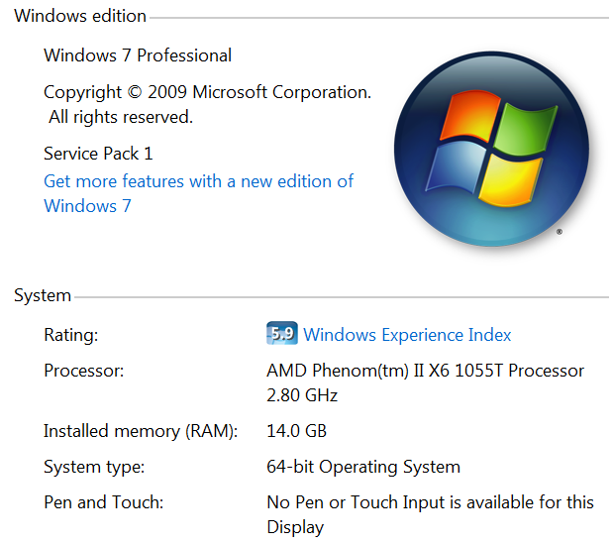Click the System type label
This screenshot has height=544, width=612.
pos(94,467)
